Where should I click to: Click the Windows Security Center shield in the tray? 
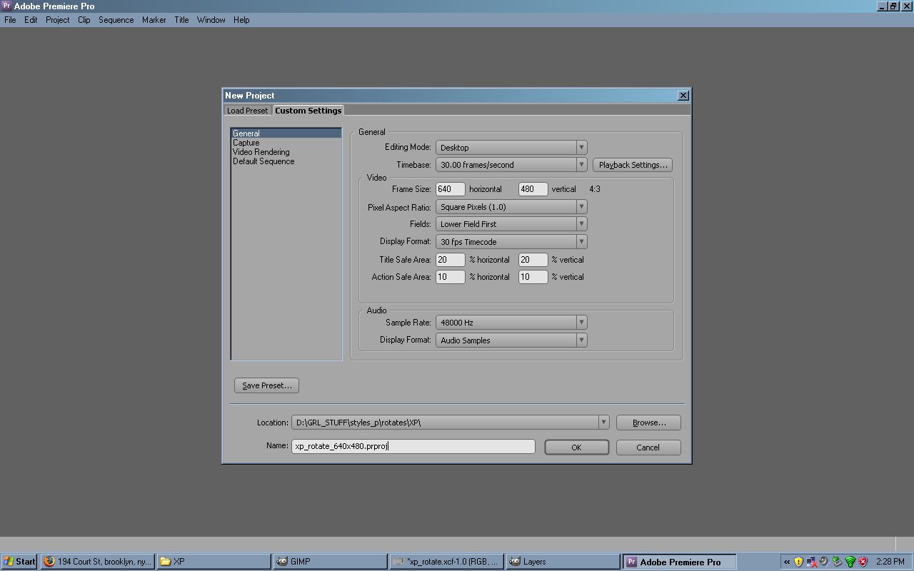click(863, 562)
